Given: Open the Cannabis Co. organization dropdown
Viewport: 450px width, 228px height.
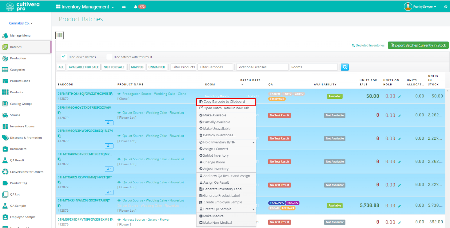Looking at the screenshot, I should (21, 23).
